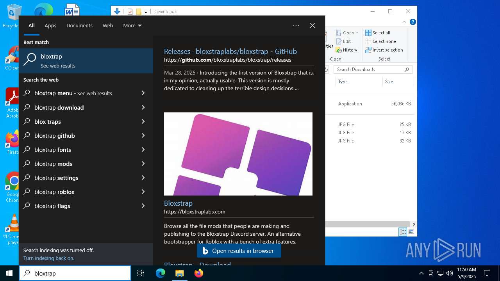Open the Bloxstrap website title link
This screenshot has height=281, width=500.
[x=178, y=203]
